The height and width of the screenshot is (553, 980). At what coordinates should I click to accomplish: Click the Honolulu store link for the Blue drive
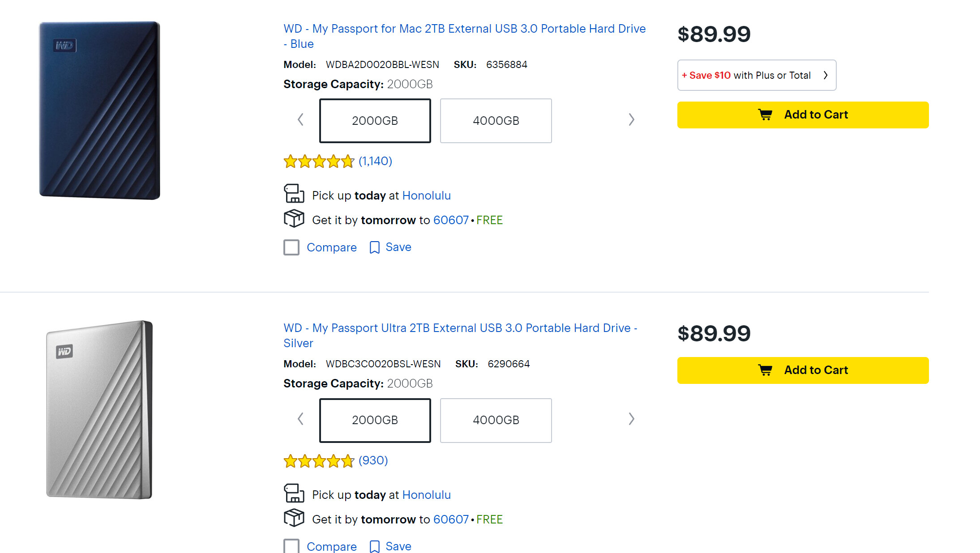tap(426, 196)
